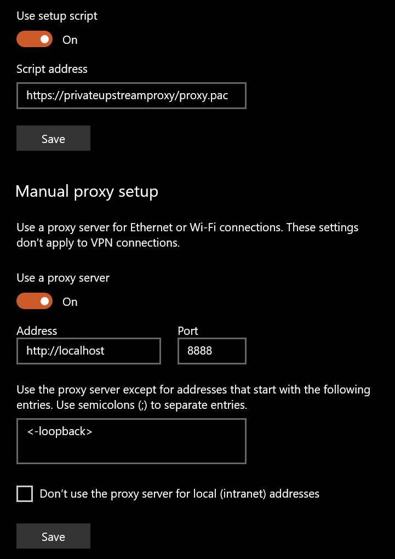Check "Don't use the proxy server for local addresses"
Image resolution: width=395 pixels, height=559 pixels.
coord(25,494)
